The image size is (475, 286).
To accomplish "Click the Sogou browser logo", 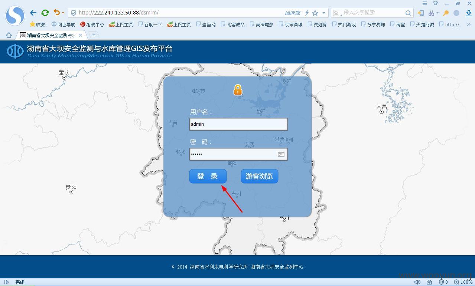I will tap(15, 16).
